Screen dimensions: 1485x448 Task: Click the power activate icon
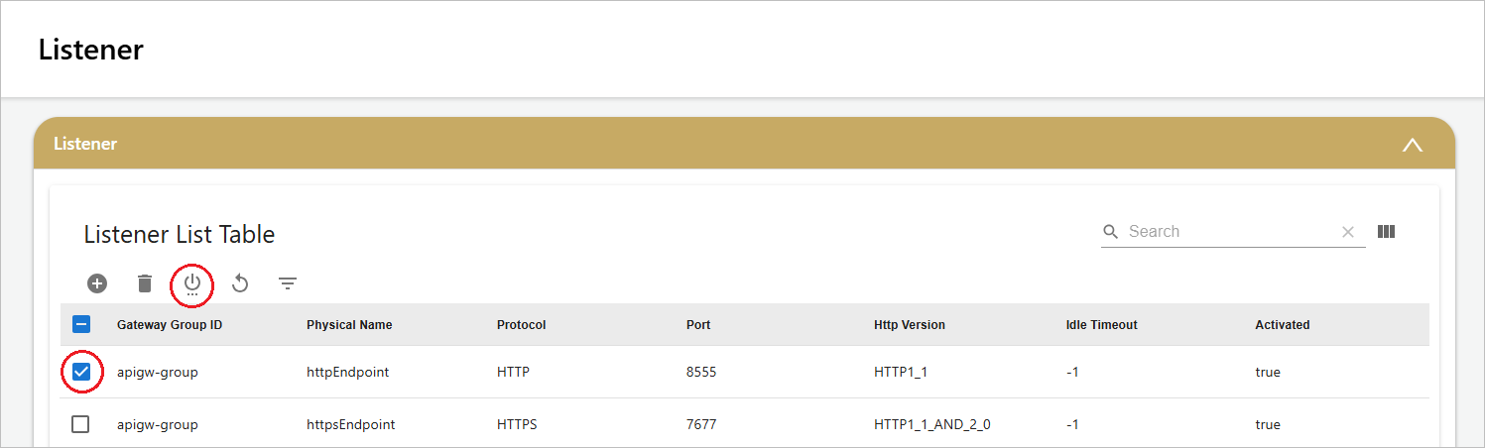pyautogui.click(x=192, y=284)
